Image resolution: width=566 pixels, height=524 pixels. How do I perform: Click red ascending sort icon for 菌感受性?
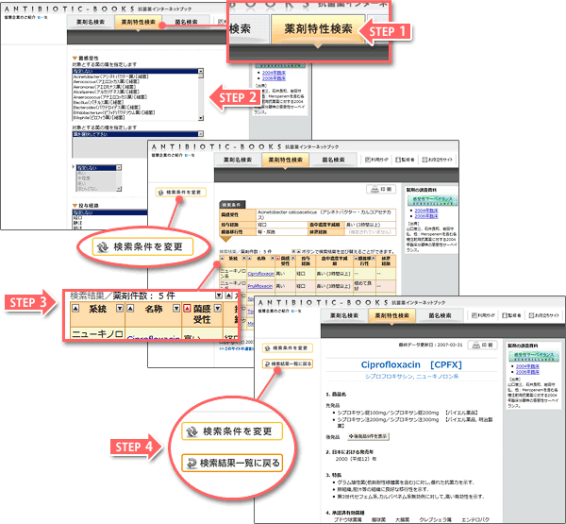click(277, 258)
